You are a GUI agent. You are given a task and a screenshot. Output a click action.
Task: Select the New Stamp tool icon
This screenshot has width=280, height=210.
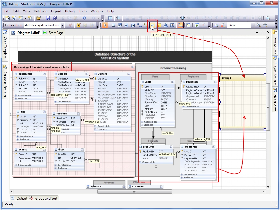pos(165,25)
